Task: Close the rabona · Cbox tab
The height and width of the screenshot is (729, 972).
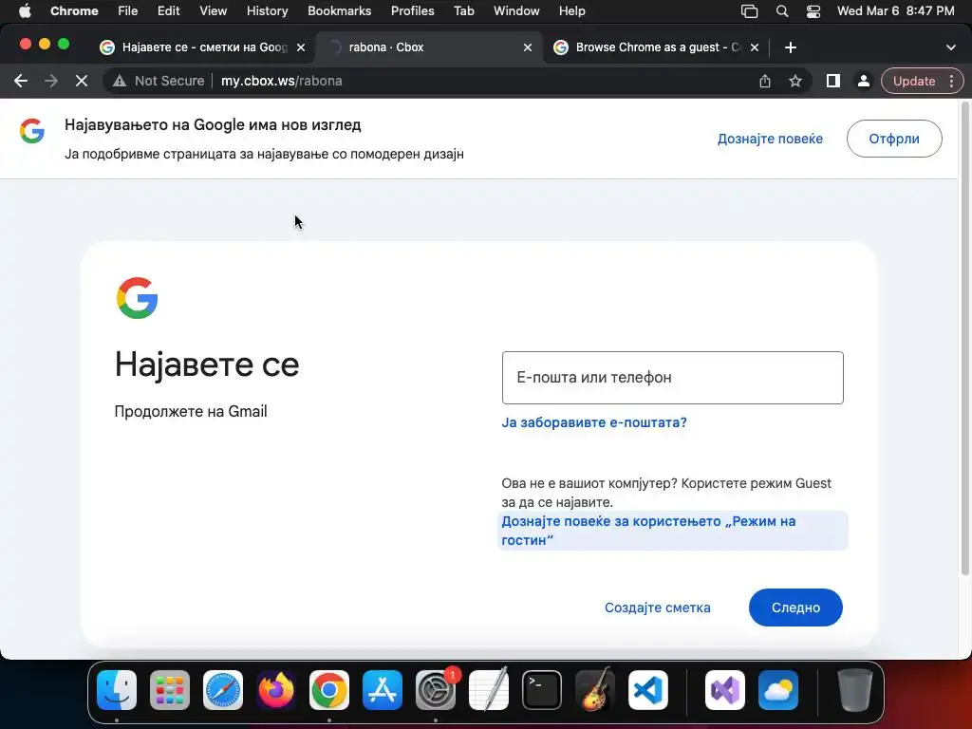Action: click(528, 47)
